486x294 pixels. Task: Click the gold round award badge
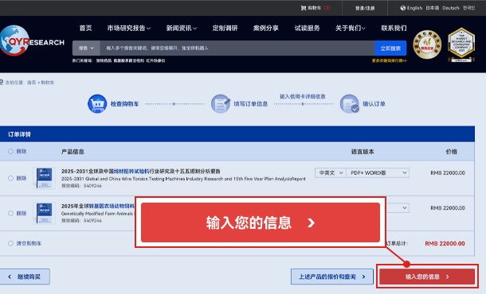(x=427, y=44)
